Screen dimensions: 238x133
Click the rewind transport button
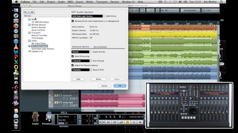tap(109, 122)
